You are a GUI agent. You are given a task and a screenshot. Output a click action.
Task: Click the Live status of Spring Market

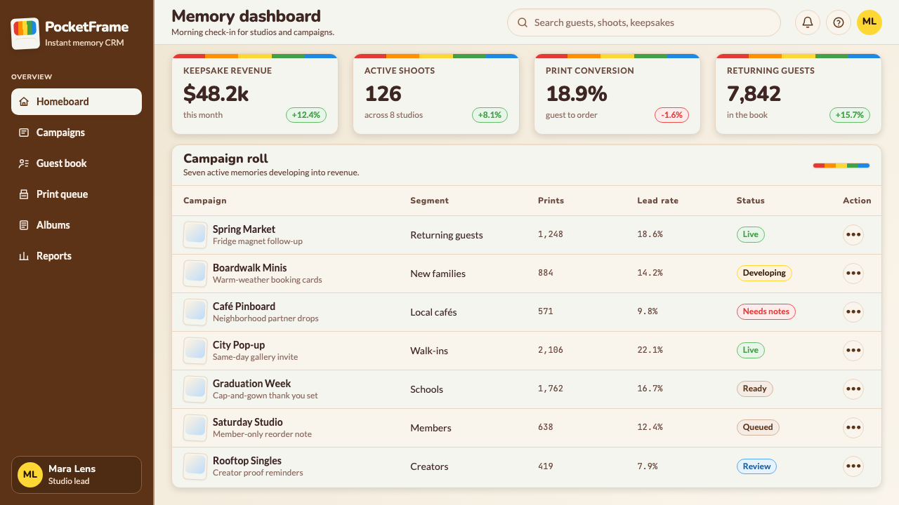point(751,234)
